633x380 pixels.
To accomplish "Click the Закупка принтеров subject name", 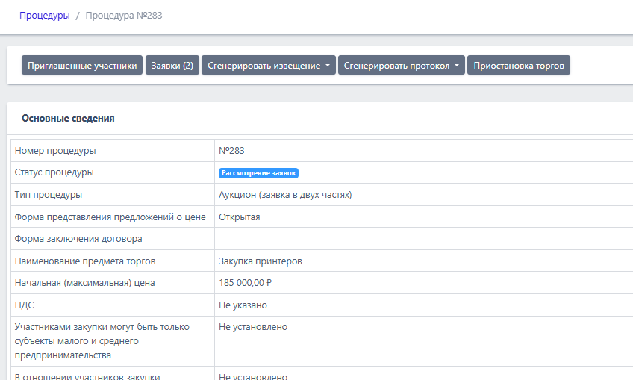I will (260, 261).
